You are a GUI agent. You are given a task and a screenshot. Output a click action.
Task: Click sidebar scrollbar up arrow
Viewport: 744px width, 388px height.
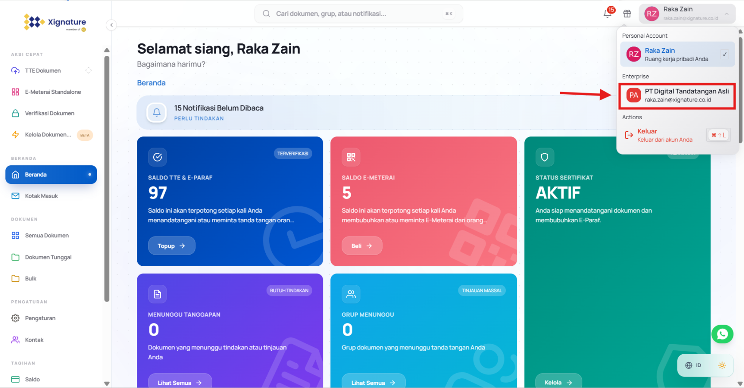(x=107, y=50)
